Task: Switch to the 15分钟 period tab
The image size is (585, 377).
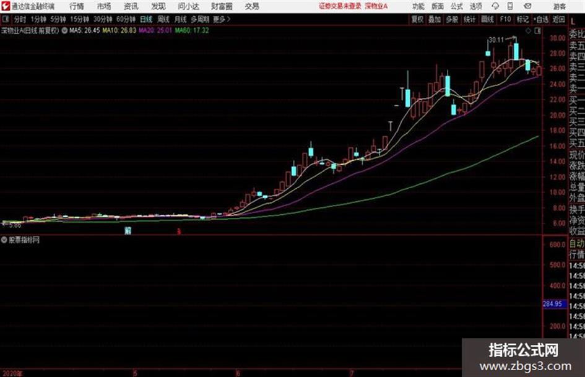Action: click(80, 19)
